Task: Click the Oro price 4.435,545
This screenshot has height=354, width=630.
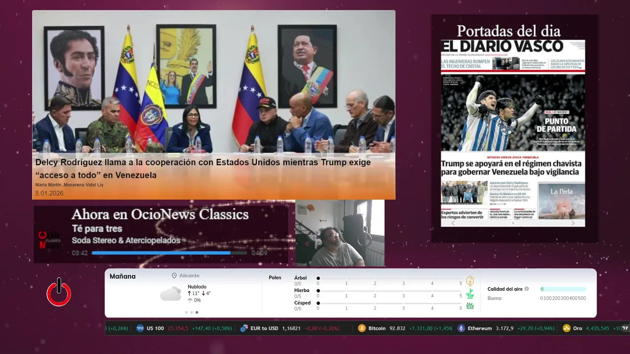Action: click(x=598, y=328)
